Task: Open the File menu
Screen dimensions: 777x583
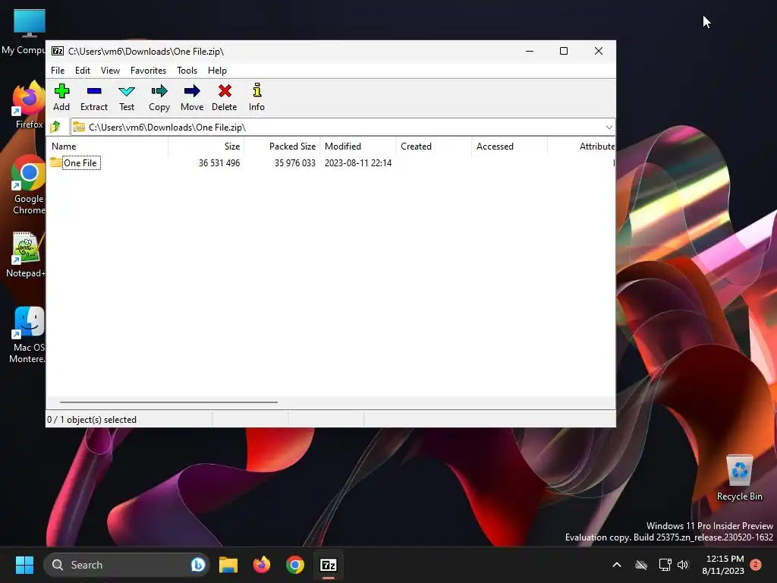Action: (x=58, y=71)
